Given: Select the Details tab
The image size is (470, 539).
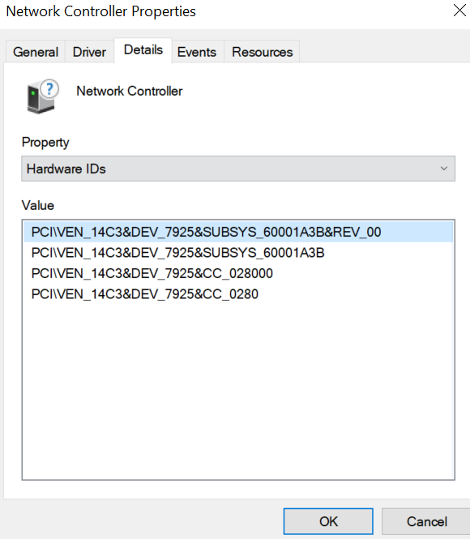Looking at the screenshot, I should [143, 50].
